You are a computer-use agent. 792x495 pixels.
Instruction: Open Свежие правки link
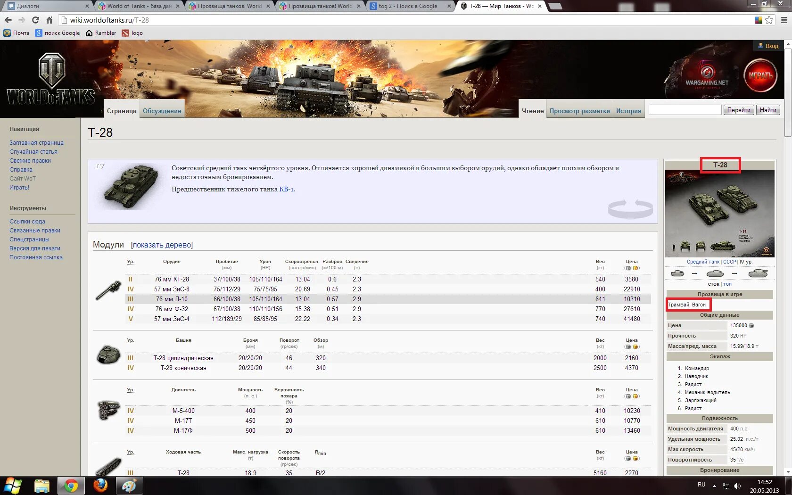30,160
